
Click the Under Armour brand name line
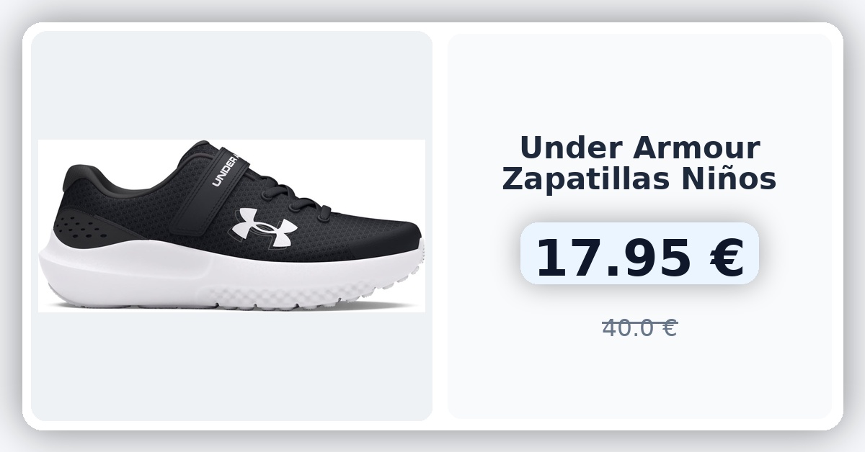click(639, 148)
